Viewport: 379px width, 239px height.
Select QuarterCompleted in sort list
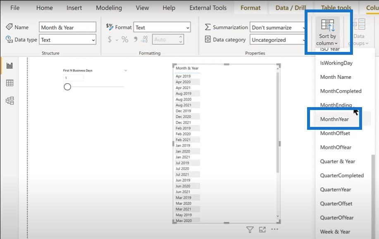tap(342, 176)
